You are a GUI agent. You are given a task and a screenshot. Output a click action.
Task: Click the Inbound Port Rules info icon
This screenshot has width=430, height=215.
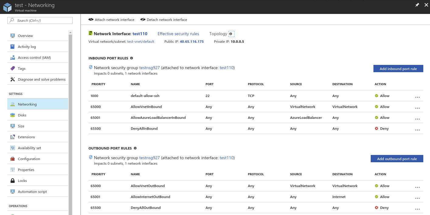pyautogui.click(x=131, y=58)
